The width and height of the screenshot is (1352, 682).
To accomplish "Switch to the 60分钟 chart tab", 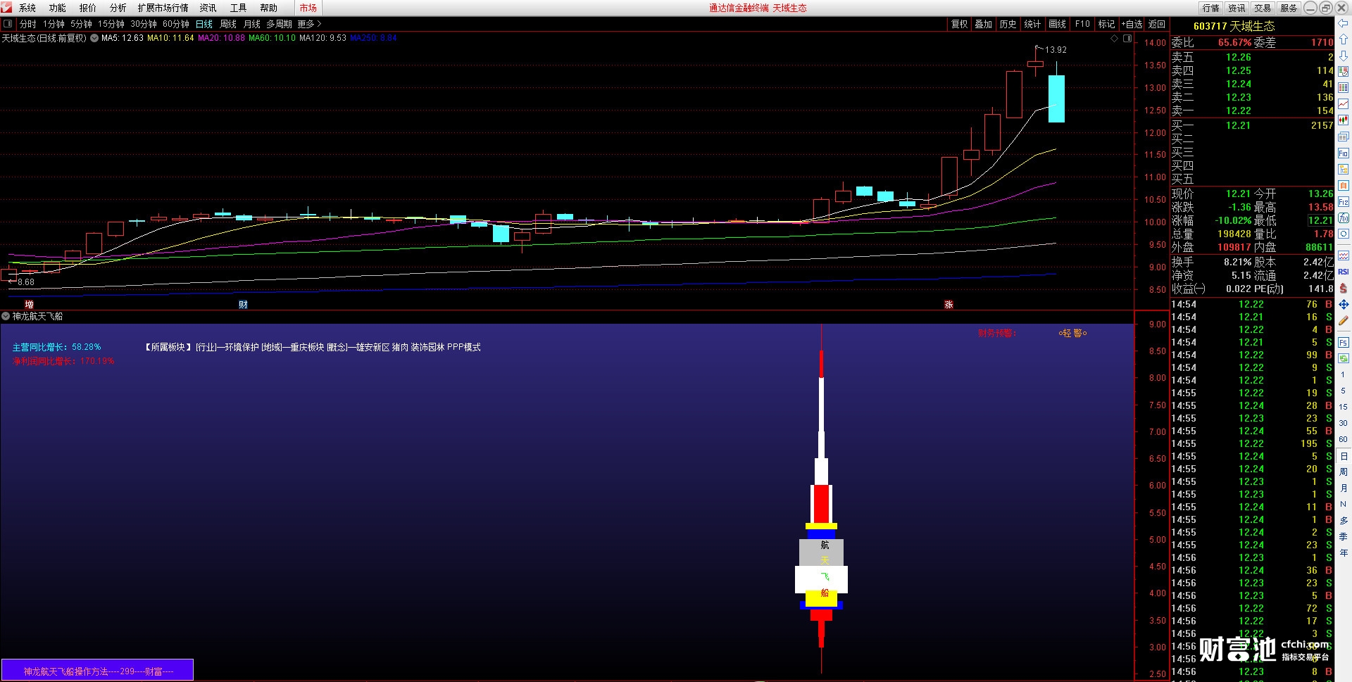I will [176, 24].
